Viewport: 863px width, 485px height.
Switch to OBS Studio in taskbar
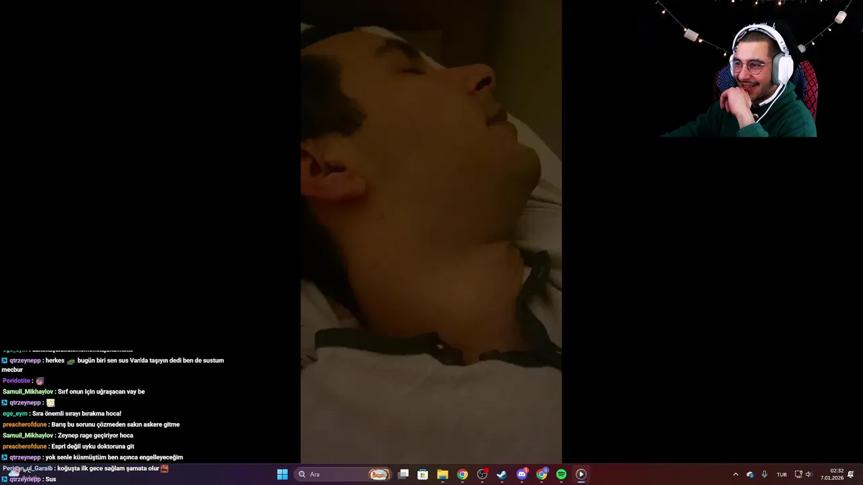pyautogui.click(x=482, y=474)
